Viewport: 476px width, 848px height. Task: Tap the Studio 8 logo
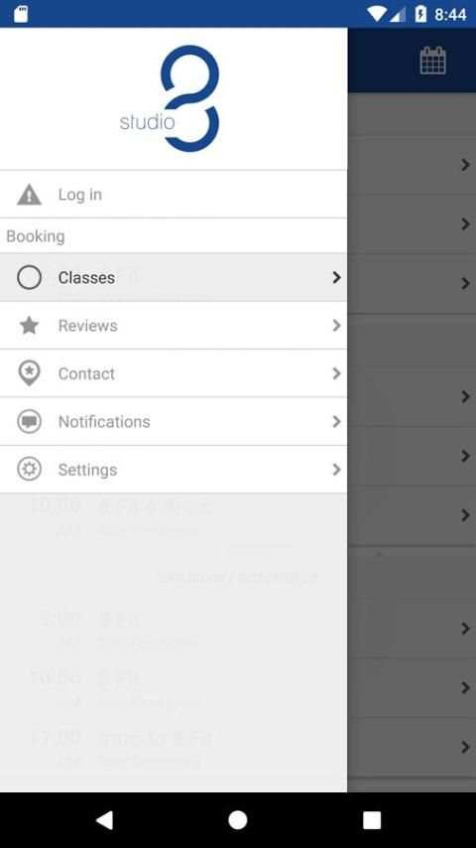170,98
